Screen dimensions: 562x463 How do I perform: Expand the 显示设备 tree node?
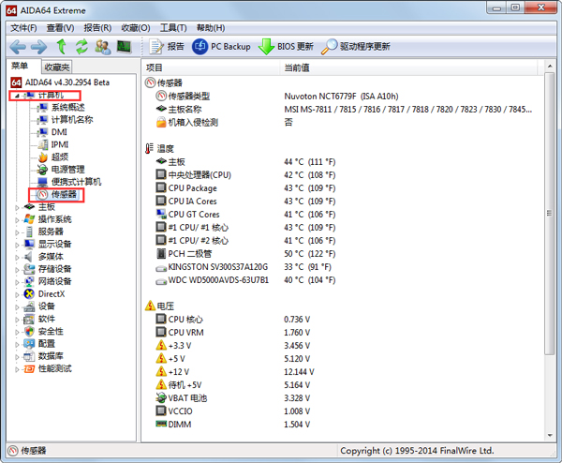coord(17,245)
